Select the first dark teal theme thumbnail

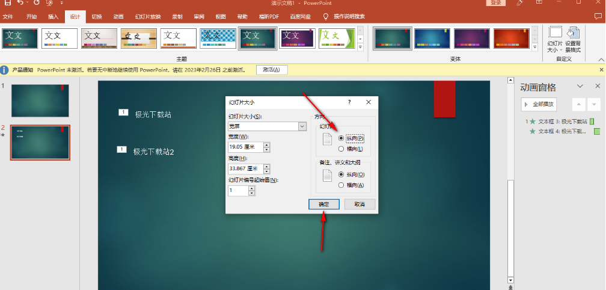[20, 39]
